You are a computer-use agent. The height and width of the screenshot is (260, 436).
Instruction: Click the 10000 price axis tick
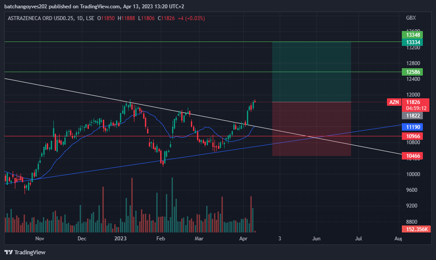[x=413, y=174]
